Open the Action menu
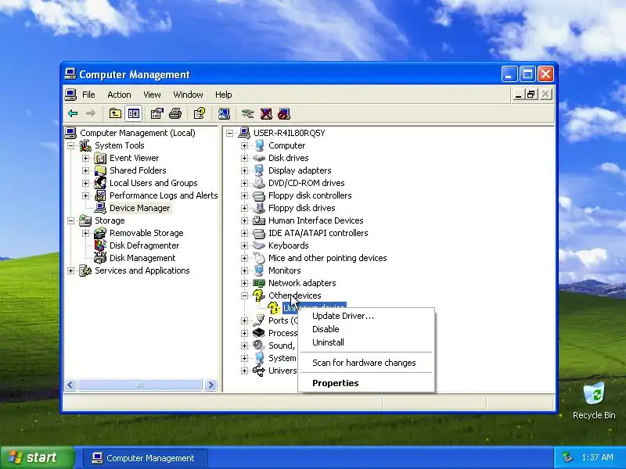 coord(119,95)
